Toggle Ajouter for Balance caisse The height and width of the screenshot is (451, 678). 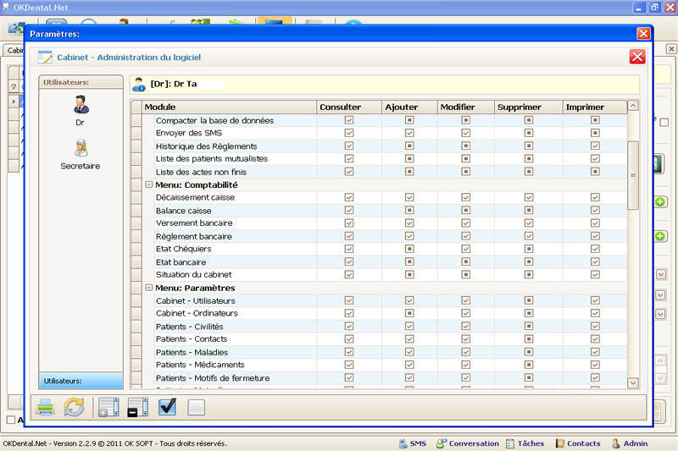click(x=409, y=210)
